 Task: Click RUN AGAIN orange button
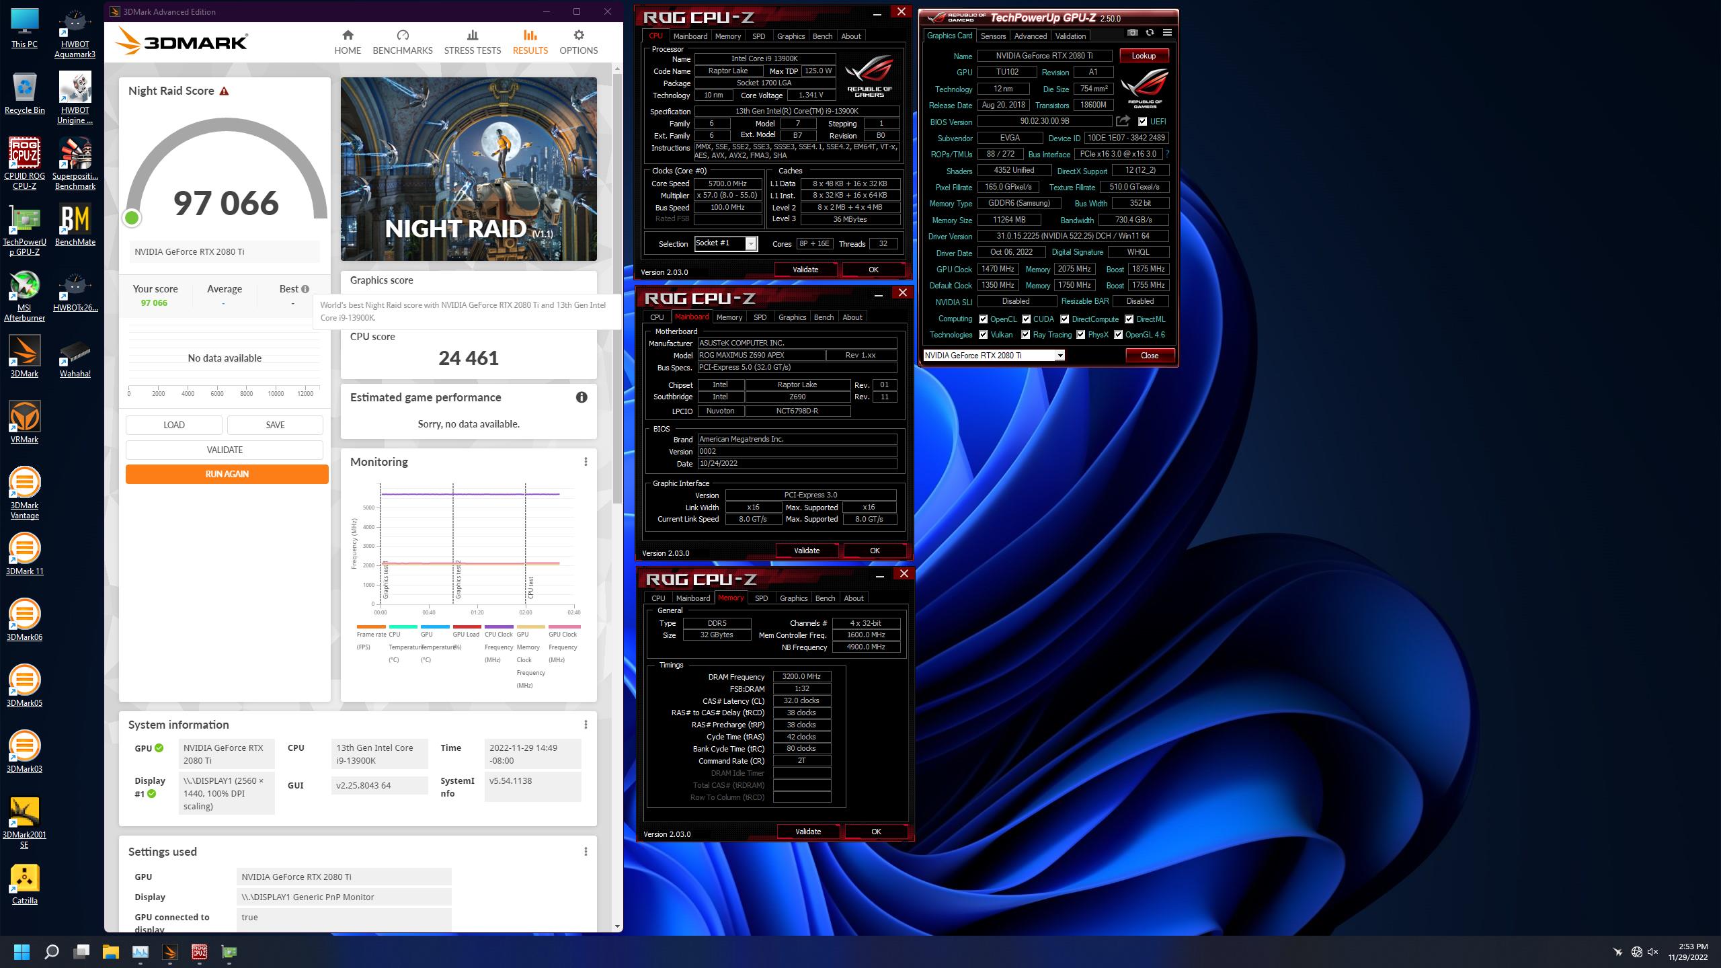click(227, 474)
